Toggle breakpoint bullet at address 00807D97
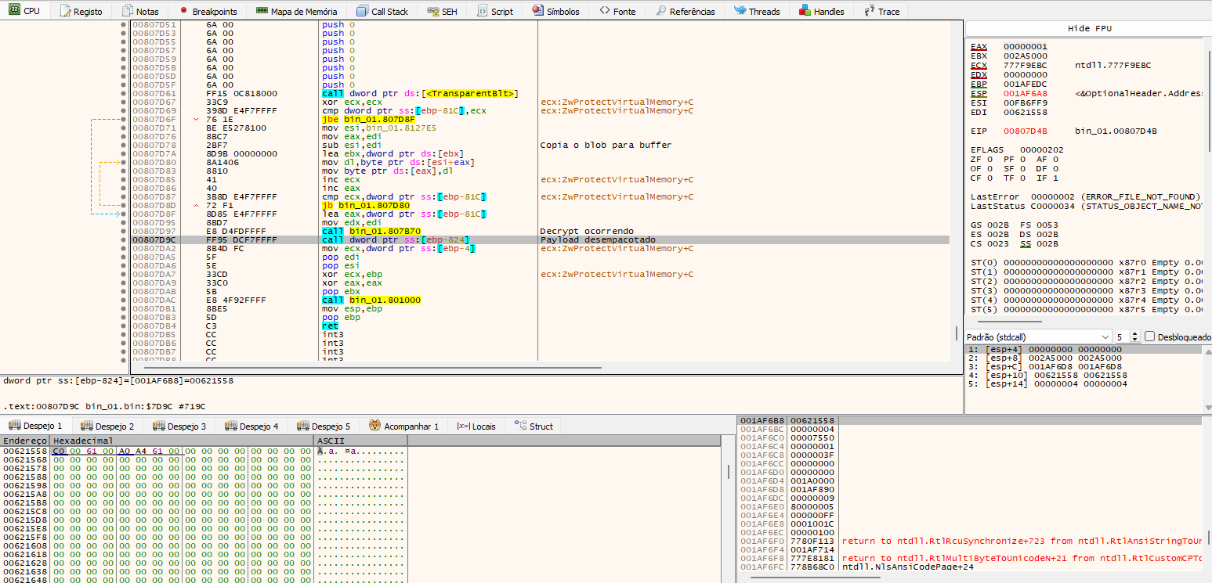 click(124, 232)
